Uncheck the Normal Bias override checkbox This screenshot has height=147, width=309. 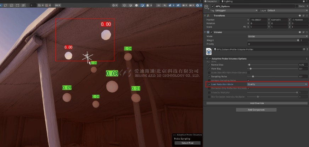pyautogui.click(x=209, y=65)
